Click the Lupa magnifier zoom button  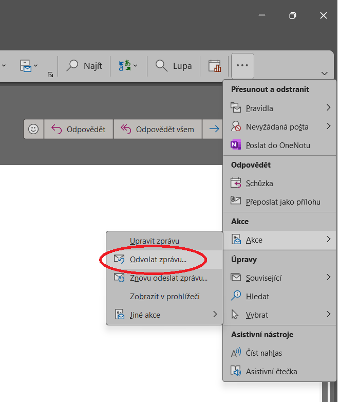coord(174,66)
